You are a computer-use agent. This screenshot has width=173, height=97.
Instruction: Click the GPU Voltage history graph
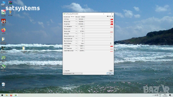pyautogui.click(x=99, y=46)
